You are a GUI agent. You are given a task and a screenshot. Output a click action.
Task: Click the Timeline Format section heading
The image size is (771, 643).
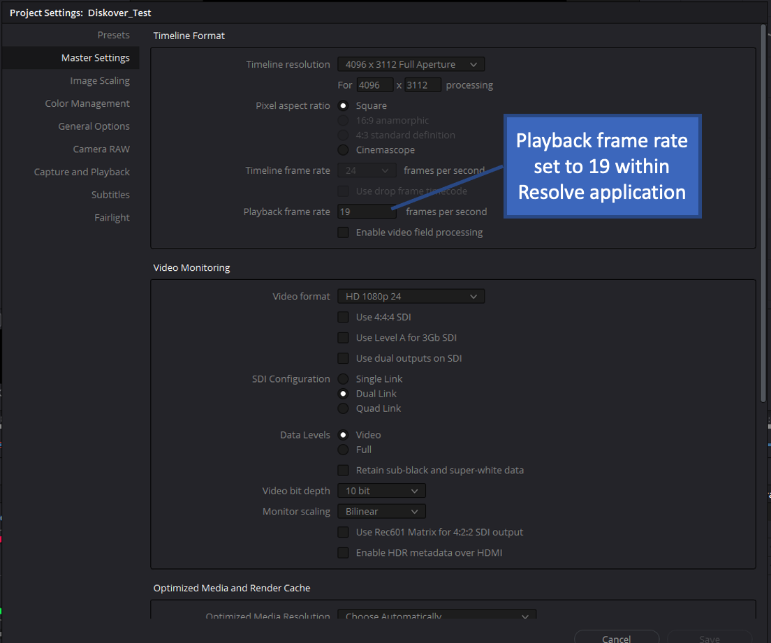tap(189, 36)
